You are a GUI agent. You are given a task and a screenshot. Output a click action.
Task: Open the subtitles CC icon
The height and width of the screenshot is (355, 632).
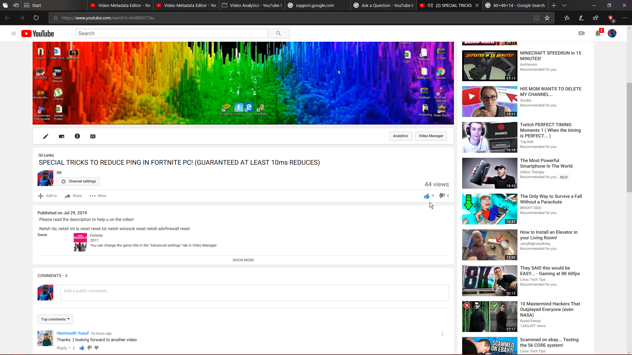pos(93,136)
